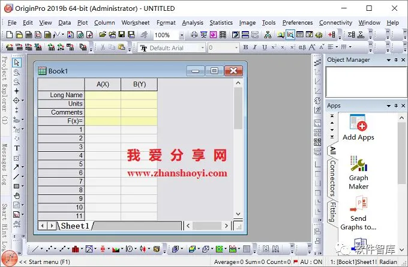Create a new workbook from toolbar
The height and width of the screenshot is (267, 408).
pos(29,35)
